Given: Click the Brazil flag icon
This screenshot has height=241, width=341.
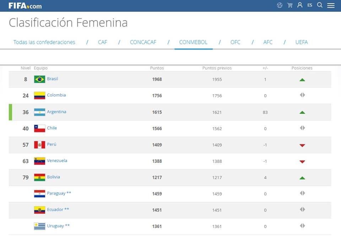Looking at the screenshot, I should [39, 79].
